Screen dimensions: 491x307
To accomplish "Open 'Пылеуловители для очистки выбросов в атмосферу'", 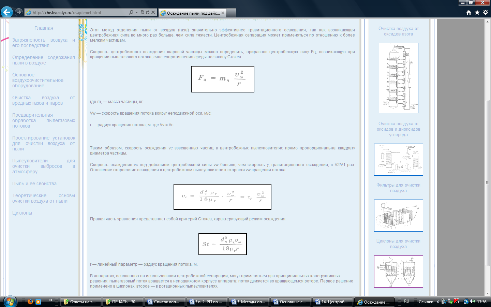I will 44,166.
